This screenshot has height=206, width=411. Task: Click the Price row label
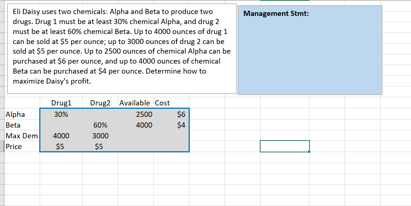coord(22,146)
